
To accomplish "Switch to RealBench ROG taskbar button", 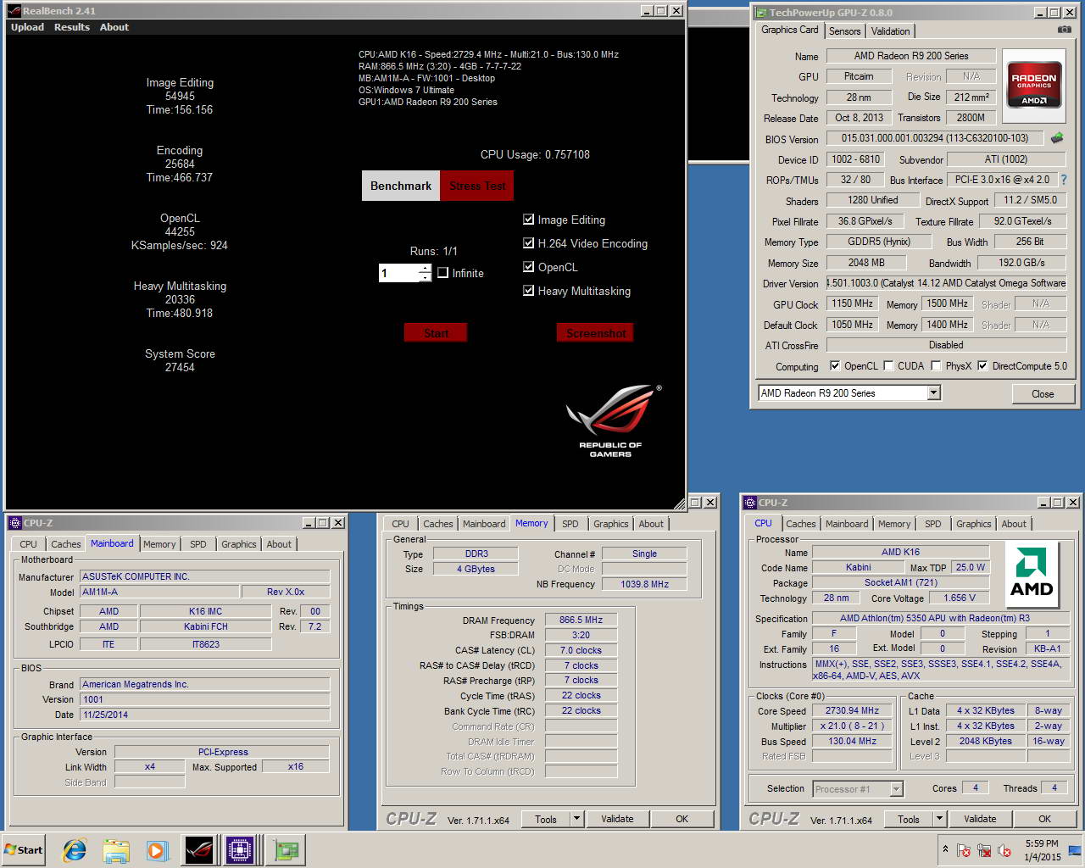I will [199, 850].
